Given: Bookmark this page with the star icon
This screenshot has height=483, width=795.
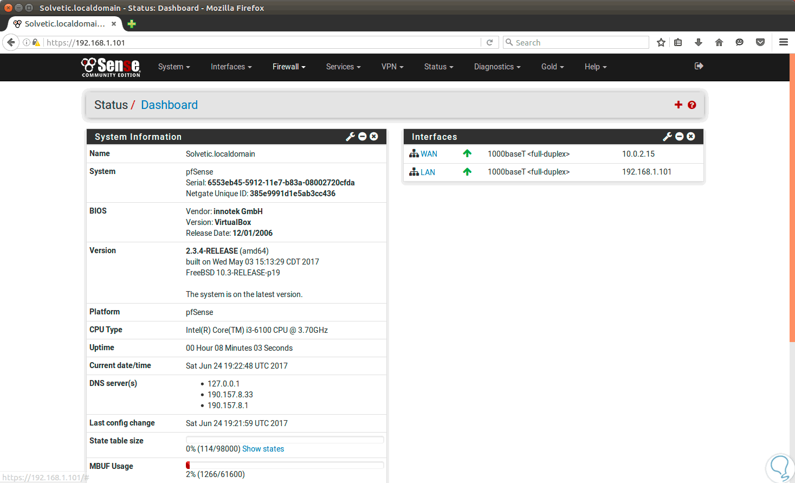Looking at the screenshot, I should (661, 42).
